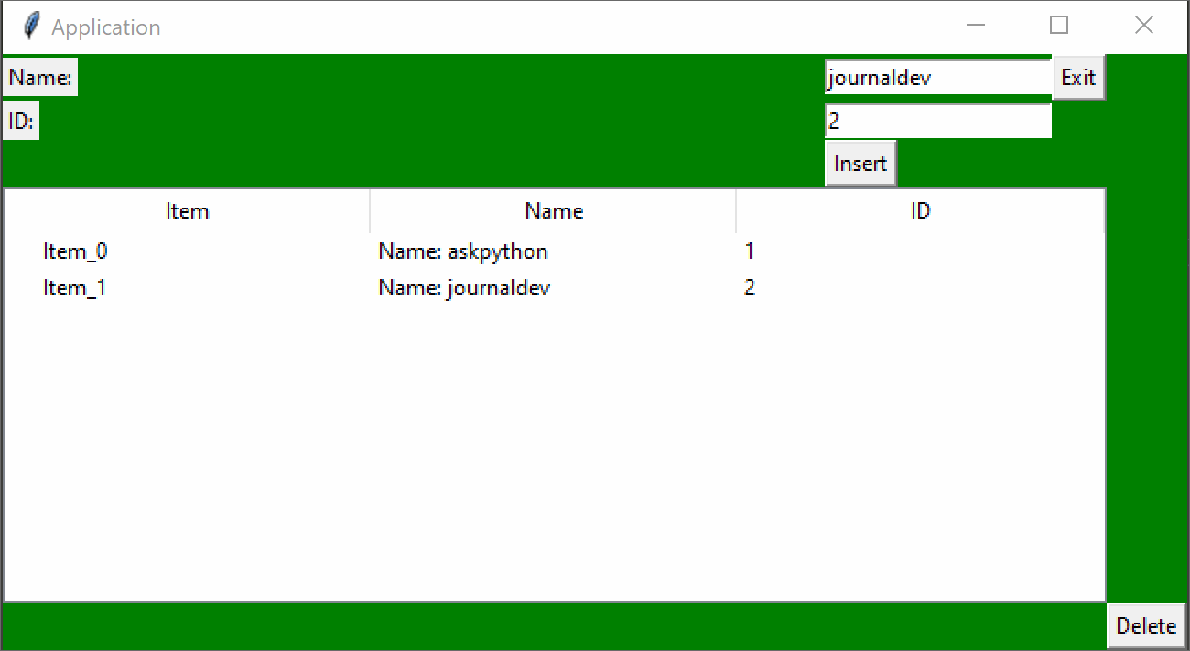Select the cell reading Name: askpython

pyautogui.click(x=462, y=251)
